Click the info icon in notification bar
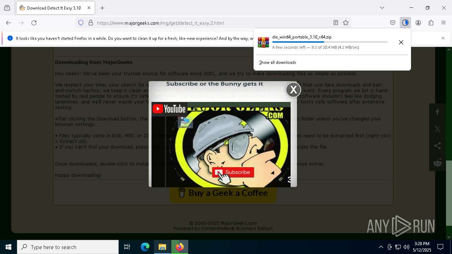Viewport: 452px width, 254px height. click(x=10, y=38)
